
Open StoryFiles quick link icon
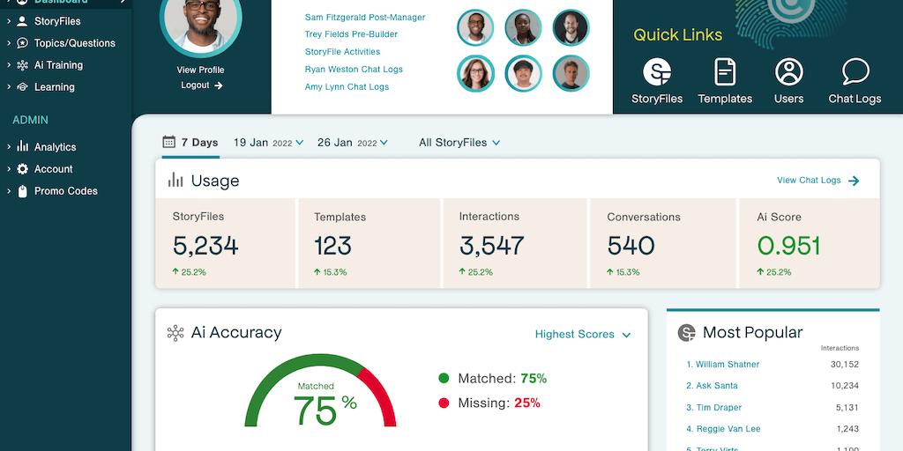point(657,72)
